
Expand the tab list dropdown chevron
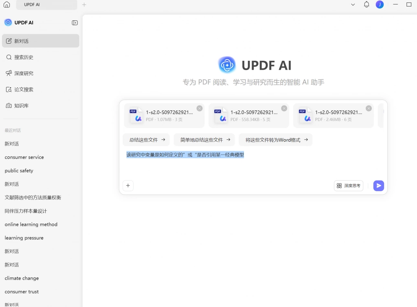click(x=353, y=4)
